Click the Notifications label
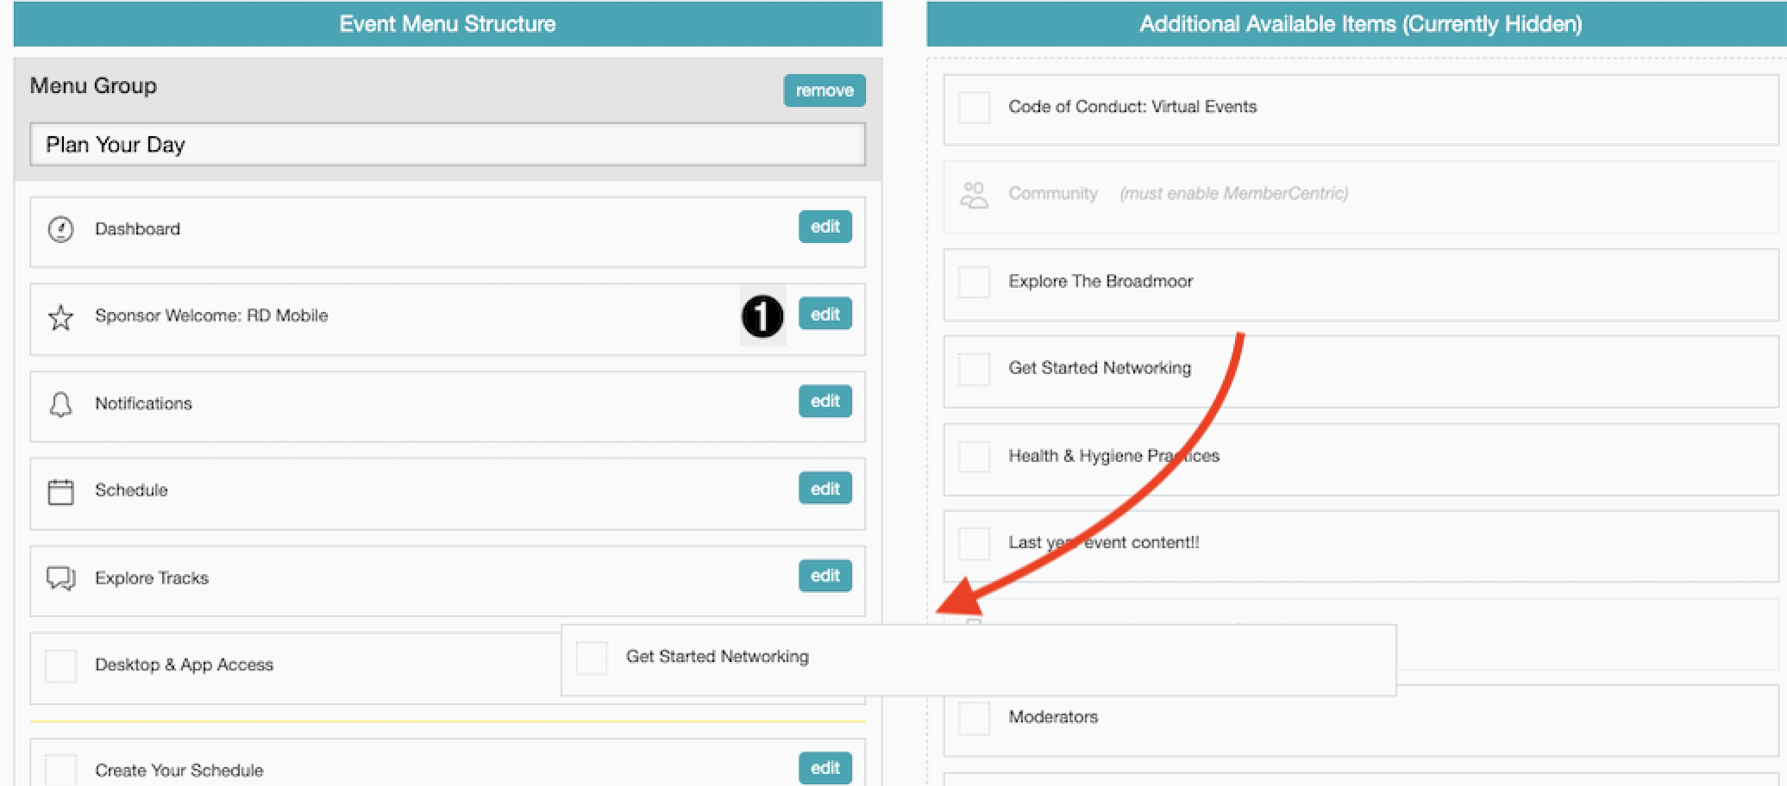 (143, 404)
